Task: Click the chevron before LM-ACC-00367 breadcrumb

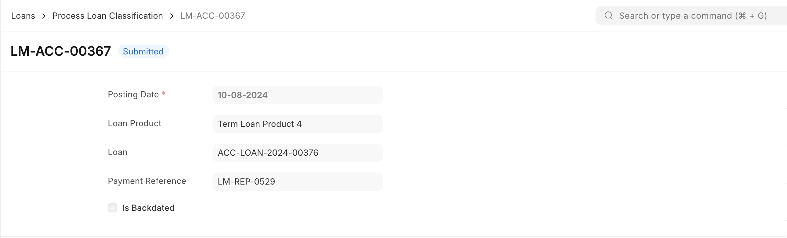Action: (x=172, y=16)
